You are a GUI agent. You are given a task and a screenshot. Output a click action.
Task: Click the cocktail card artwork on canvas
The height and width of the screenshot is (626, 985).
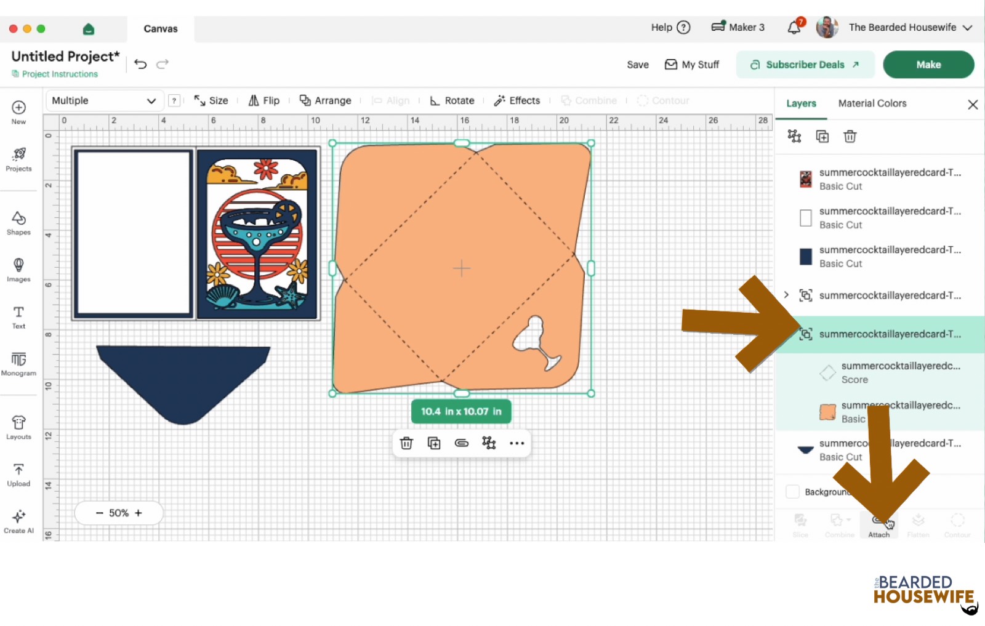click(x=257, y=233)
